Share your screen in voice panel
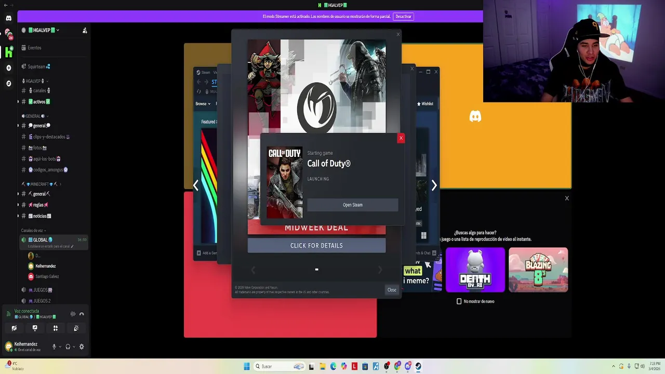Screen dimensions: 665x374 pyautogui.click(x=35, y=328)
